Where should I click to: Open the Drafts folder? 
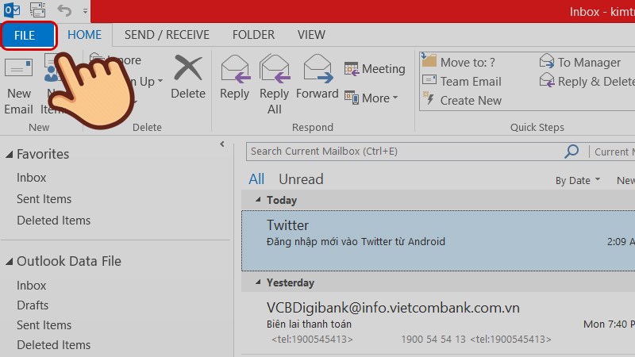coord(33,305)
